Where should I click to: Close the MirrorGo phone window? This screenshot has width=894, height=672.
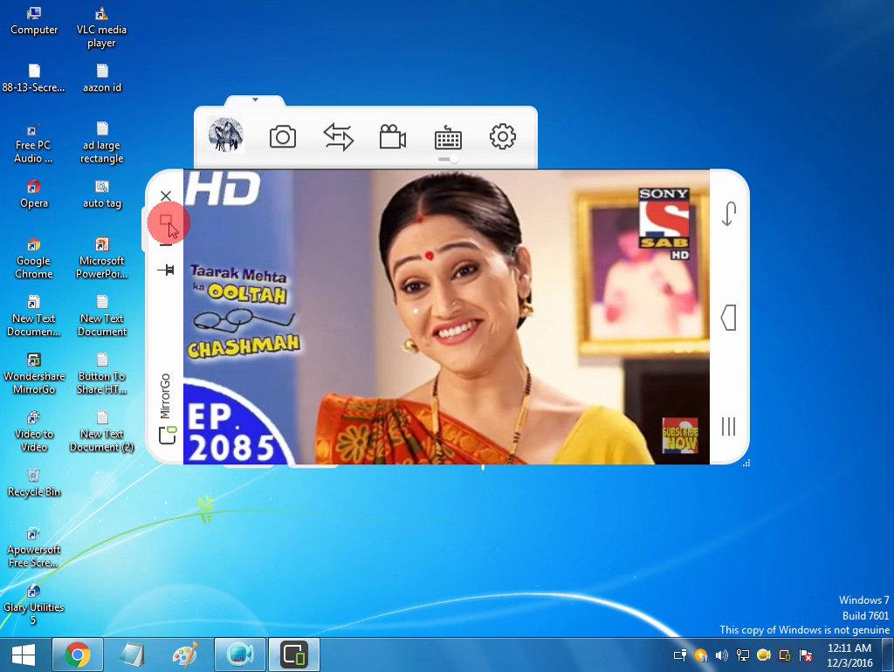tap(166, 195)
